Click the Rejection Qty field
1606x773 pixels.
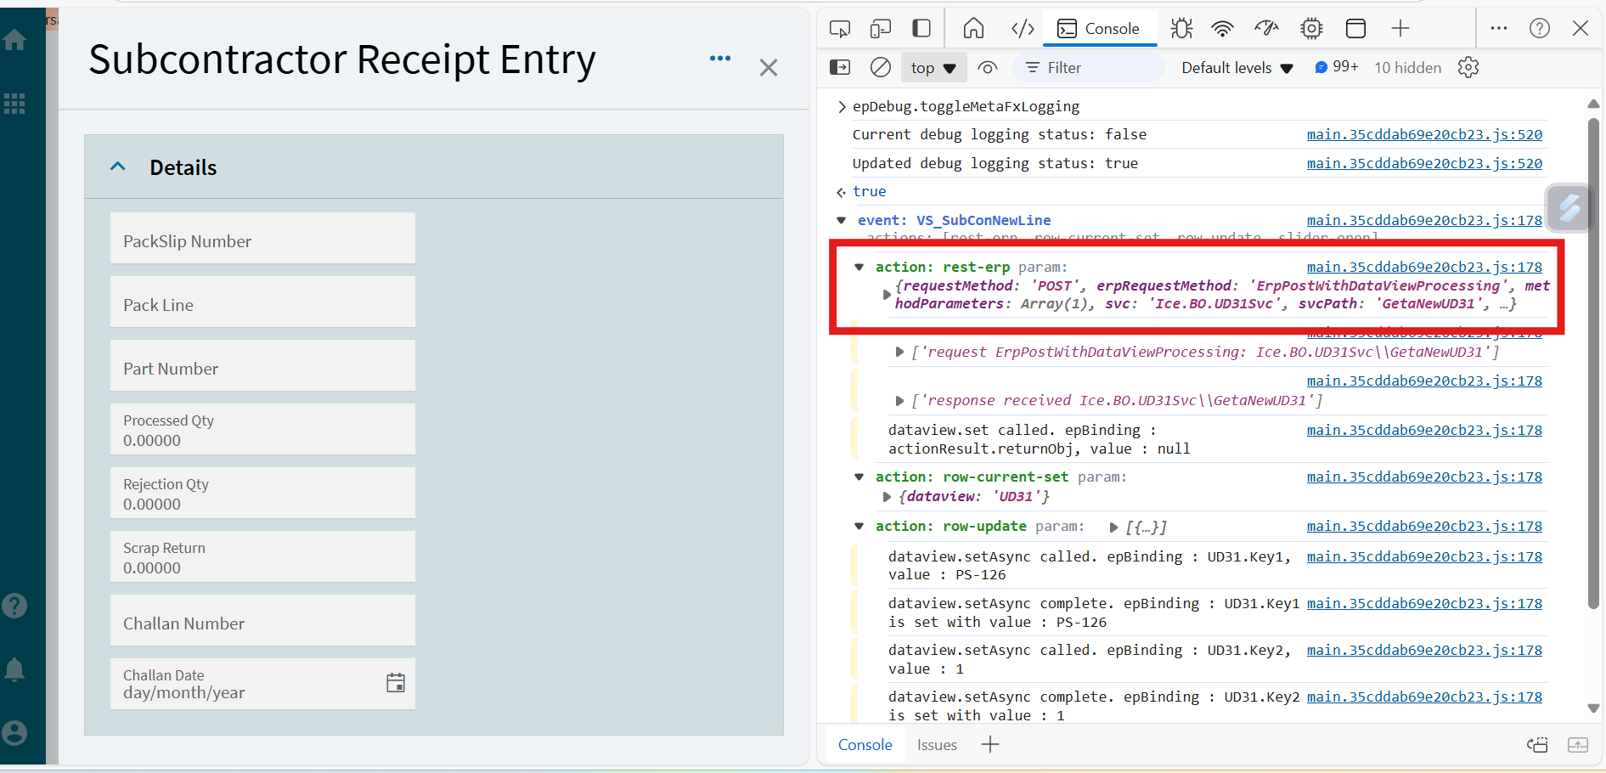[x=262, y=493]
